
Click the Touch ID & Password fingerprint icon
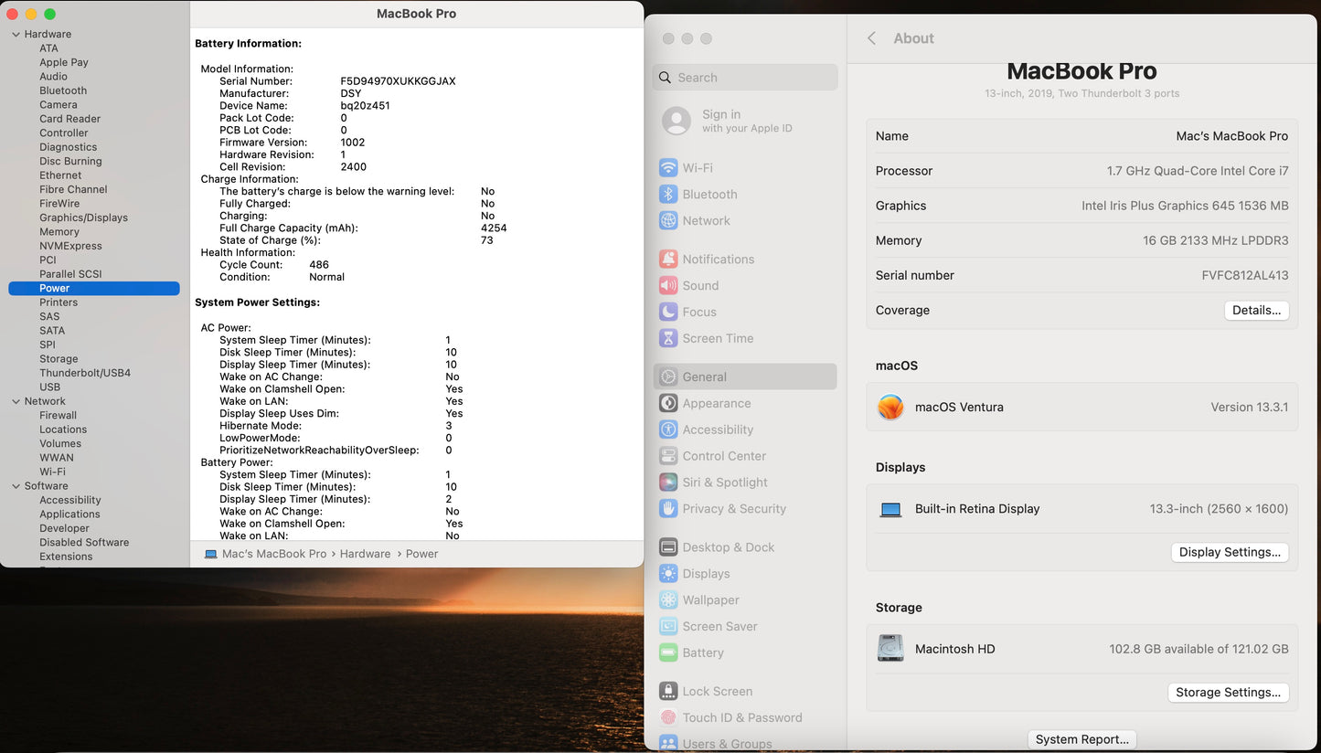coord(668,718)
